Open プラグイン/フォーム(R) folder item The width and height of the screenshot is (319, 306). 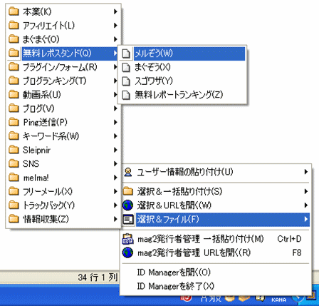63,67
